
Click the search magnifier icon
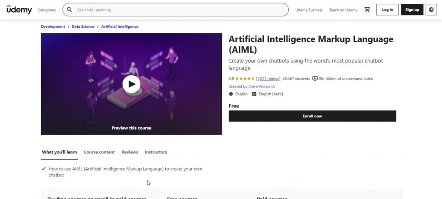(x=69, y=9)
